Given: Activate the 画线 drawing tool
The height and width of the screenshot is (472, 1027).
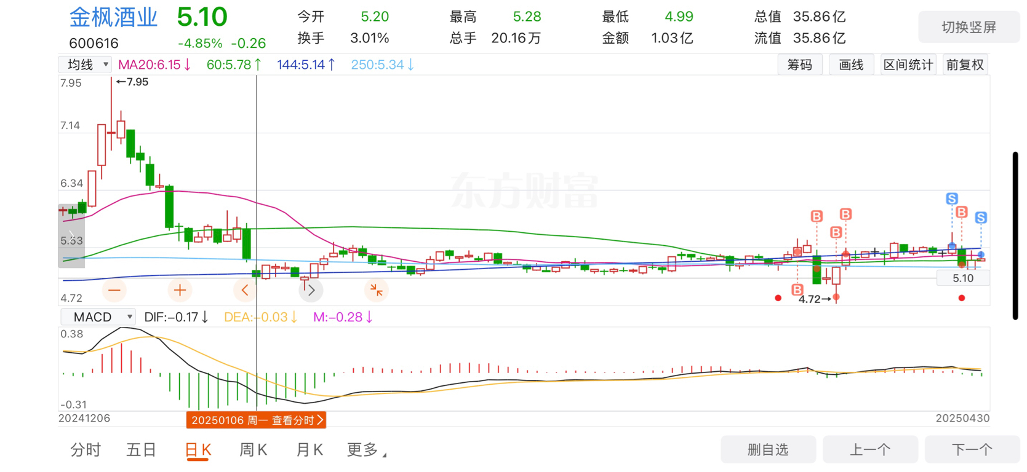Looking at the screenshot, I should 851,65.
